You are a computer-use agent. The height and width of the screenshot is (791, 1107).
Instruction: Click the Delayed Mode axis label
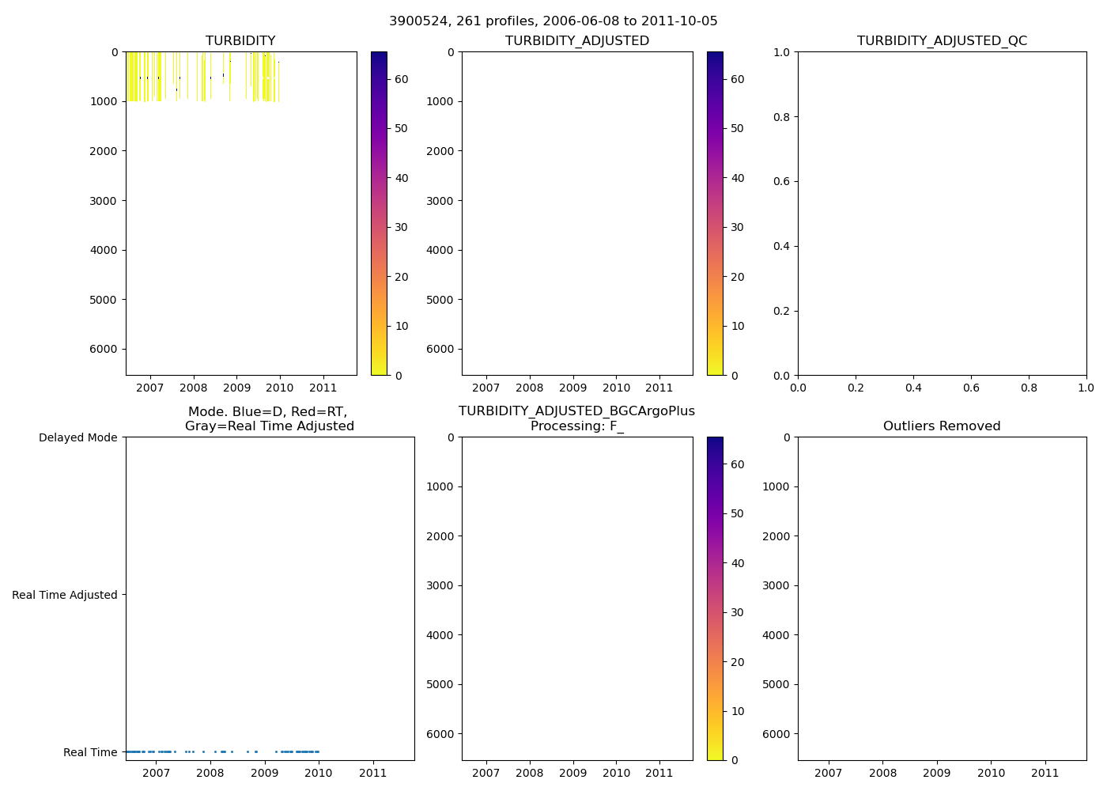(x=77, y=437)
